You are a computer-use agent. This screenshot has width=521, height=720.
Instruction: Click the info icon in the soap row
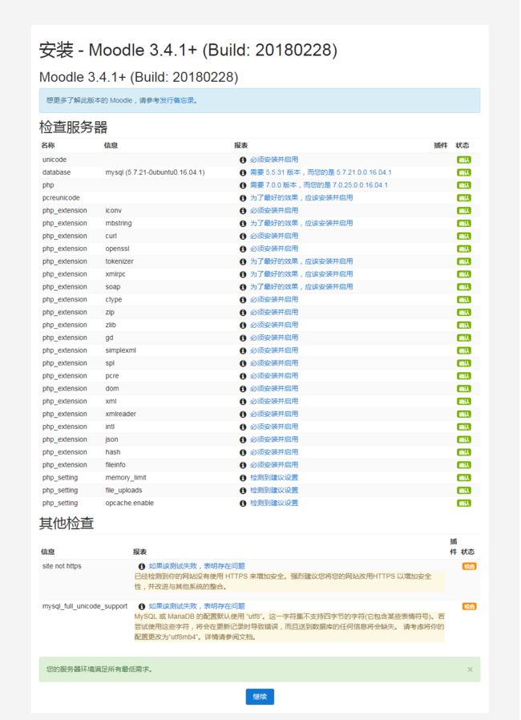tap(243, 287)
